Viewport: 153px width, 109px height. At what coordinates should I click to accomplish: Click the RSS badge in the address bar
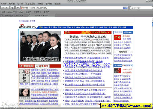point(125,8)
